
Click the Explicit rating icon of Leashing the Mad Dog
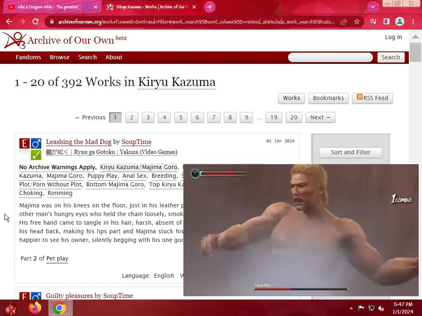[x=24, y=144]
